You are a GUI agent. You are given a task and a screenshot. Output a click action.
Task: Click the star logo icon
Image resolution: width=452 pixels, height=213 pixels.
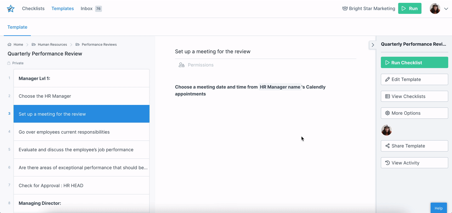click(11, 9)
